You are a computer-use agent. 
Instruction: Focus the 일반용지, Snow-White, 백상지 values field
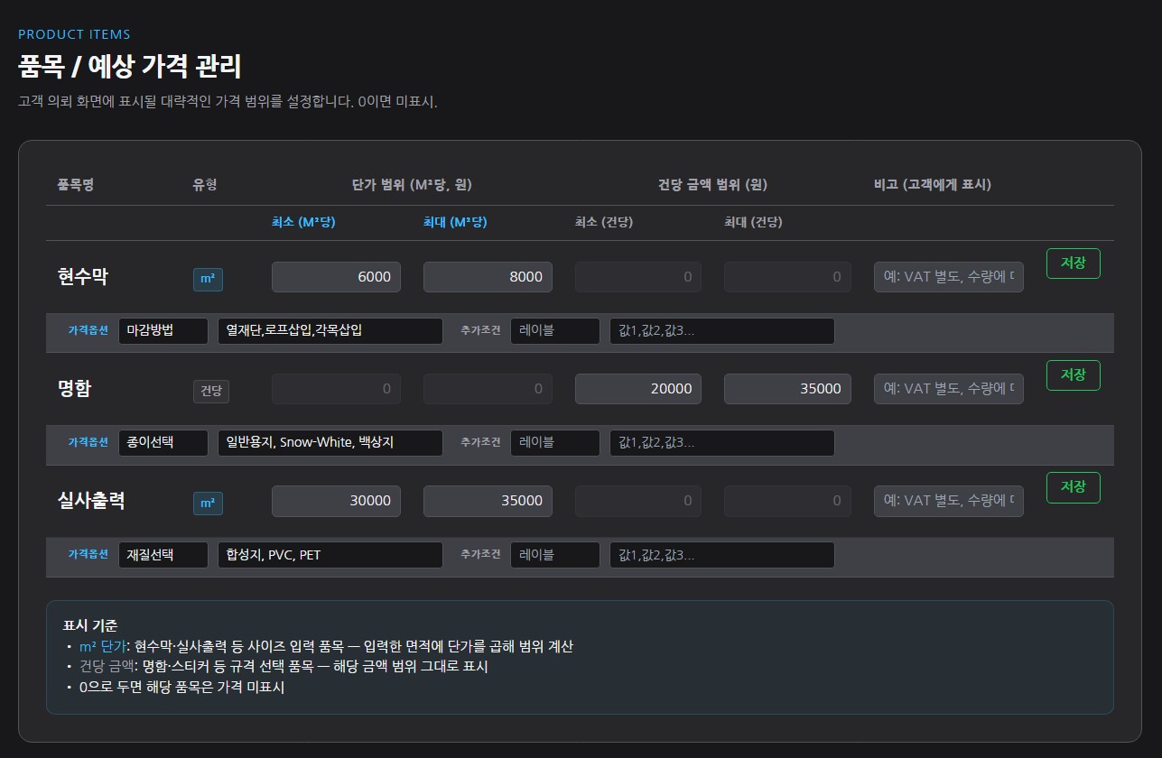point(330,443)
